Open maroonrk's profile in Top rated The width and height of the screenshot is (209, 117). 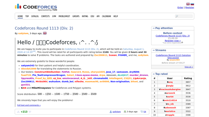pyautogui.click(x=170, y=93)
